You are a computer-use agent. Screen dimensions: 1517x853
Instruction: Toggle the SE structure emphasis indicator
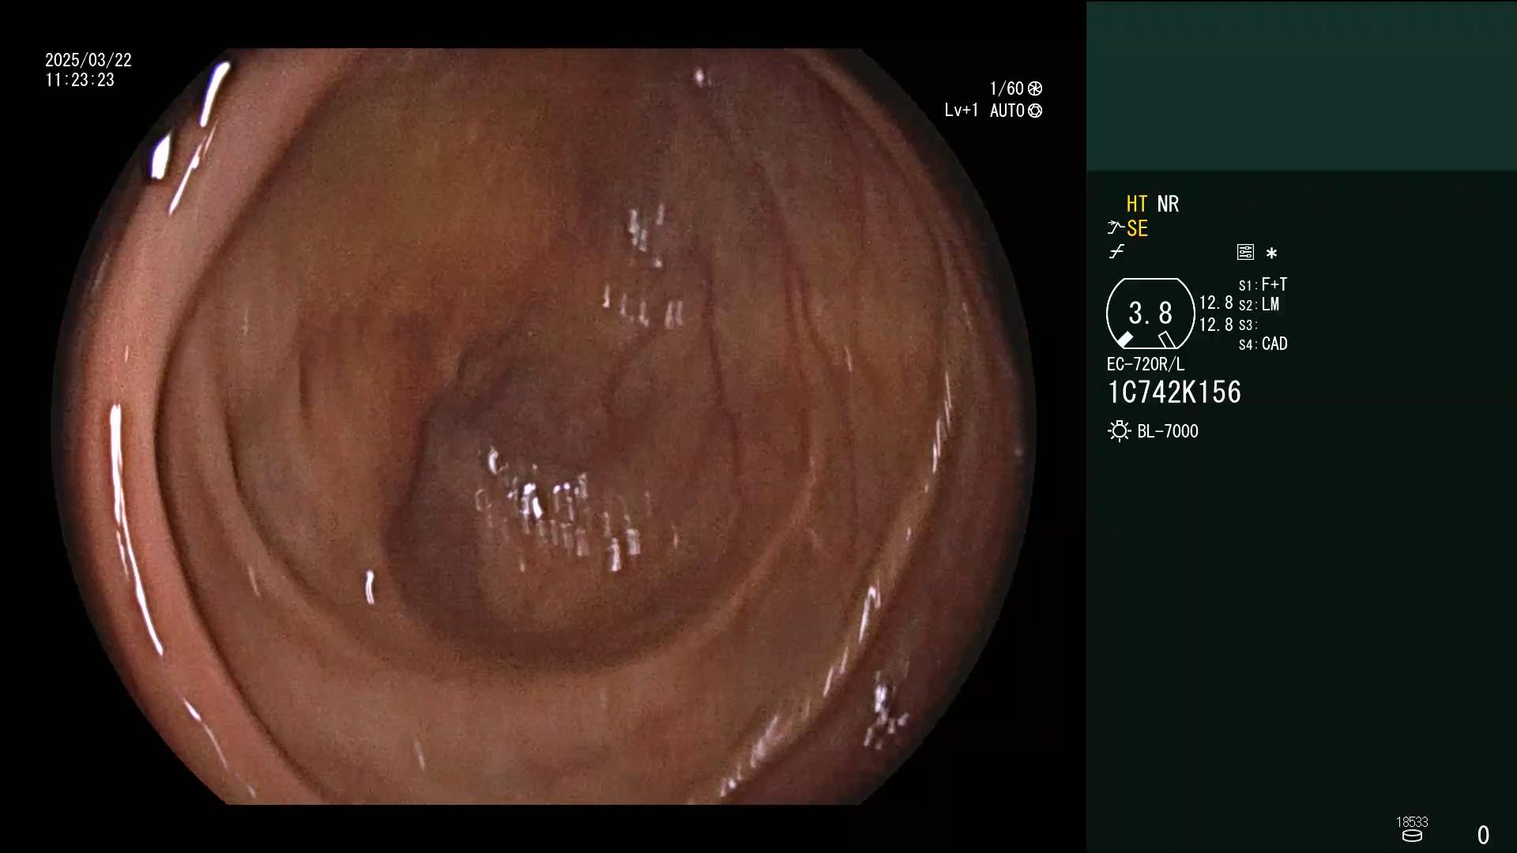[x=1137, y=228]
